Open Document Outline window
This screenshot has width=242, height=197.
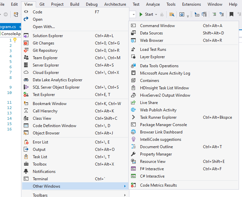pos(184,147)
